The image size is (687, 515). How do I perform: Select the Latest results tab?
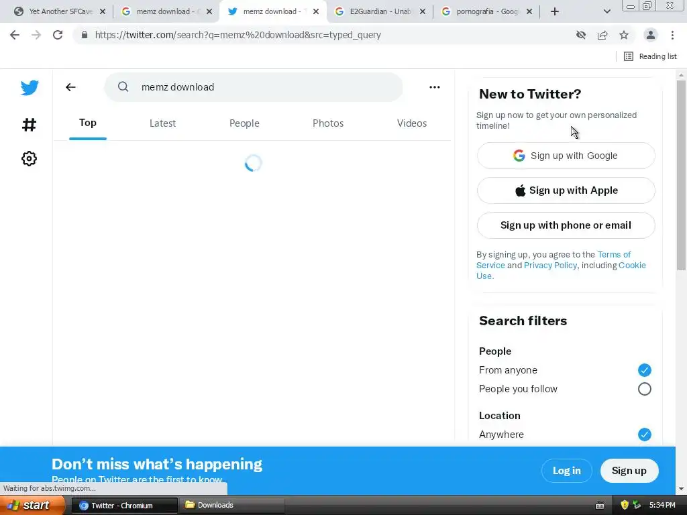(162, 123)
